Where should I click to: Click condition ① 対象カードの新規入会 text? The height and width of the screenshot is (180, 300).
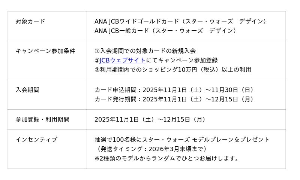[x=145, y=51]
